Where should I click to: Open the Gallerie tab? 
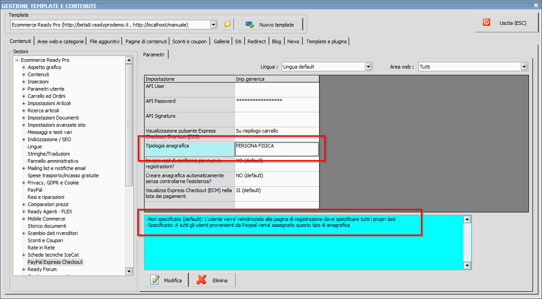(x=222, y=41)
